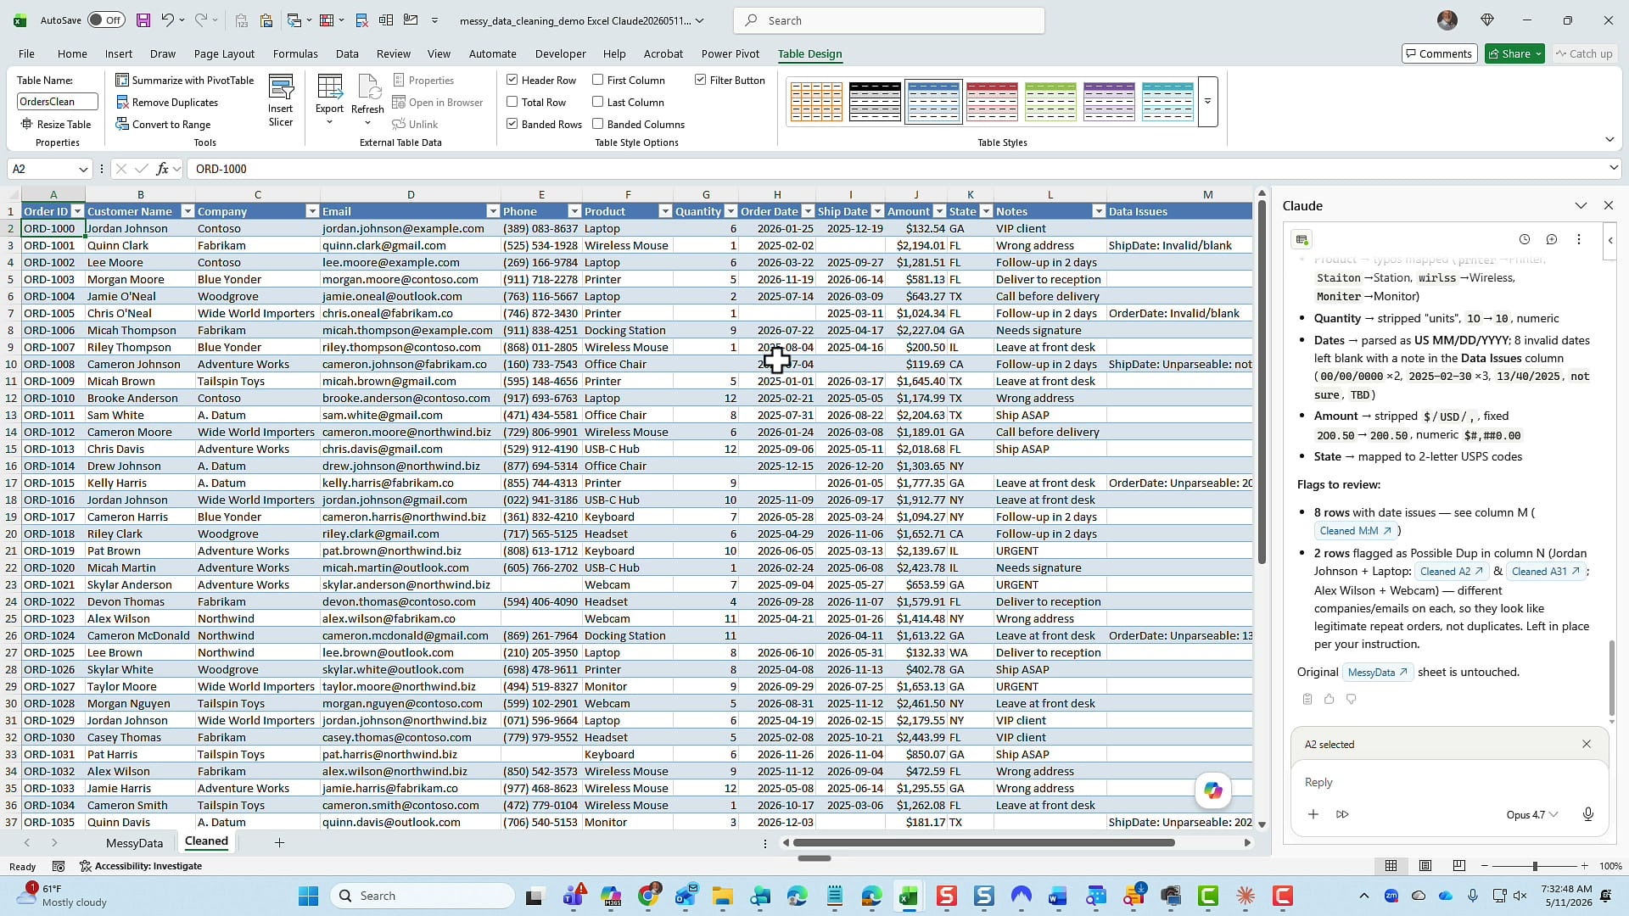Open the Power Pivot ribbon tab
This screenshot has height=916, width=1629.
730,53
